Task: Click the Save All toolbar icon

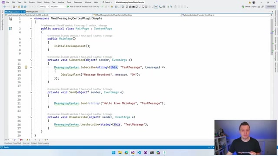Action: tap(25, 6)
